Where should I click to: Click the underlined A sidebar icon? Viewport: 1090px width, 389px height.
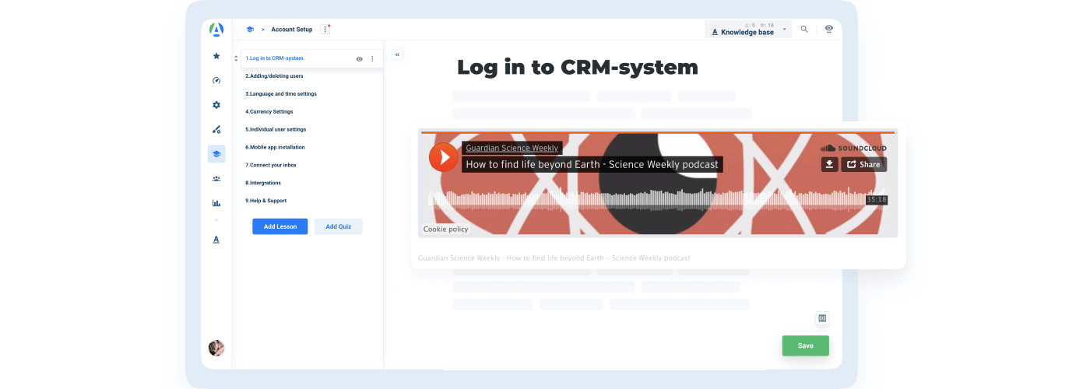click(216, 240)
